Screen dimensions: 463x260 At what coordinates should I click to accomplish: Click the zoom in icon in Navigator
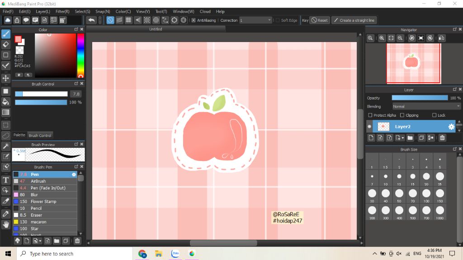[382, 38]
